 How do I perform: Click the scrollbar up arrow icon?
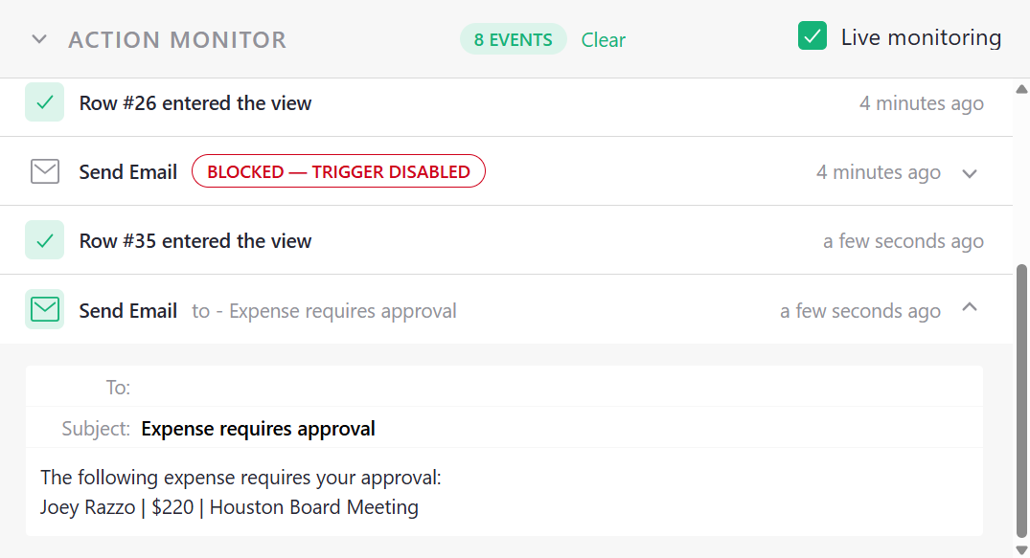coord(1021,88)
